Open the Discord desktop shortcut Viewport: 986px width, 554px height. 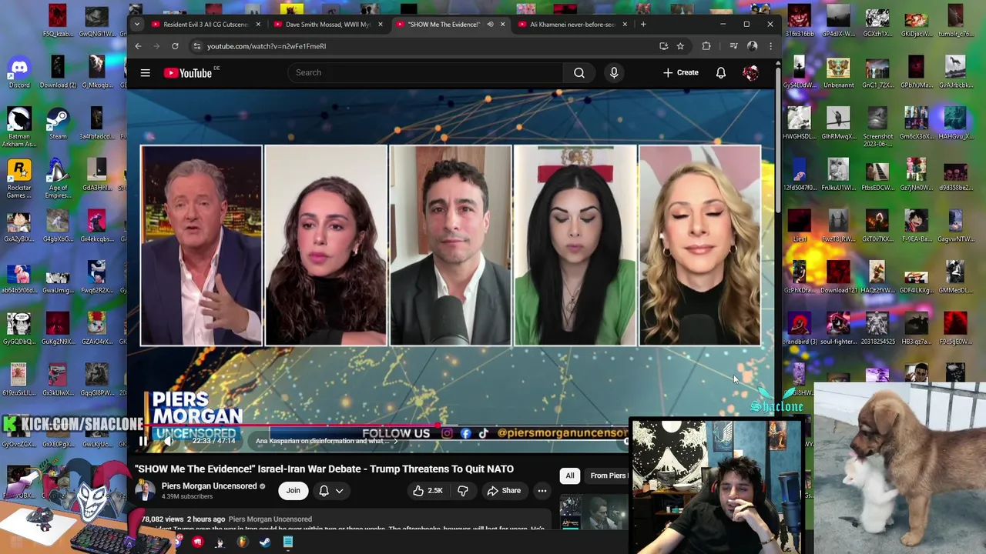pos(19,72)
